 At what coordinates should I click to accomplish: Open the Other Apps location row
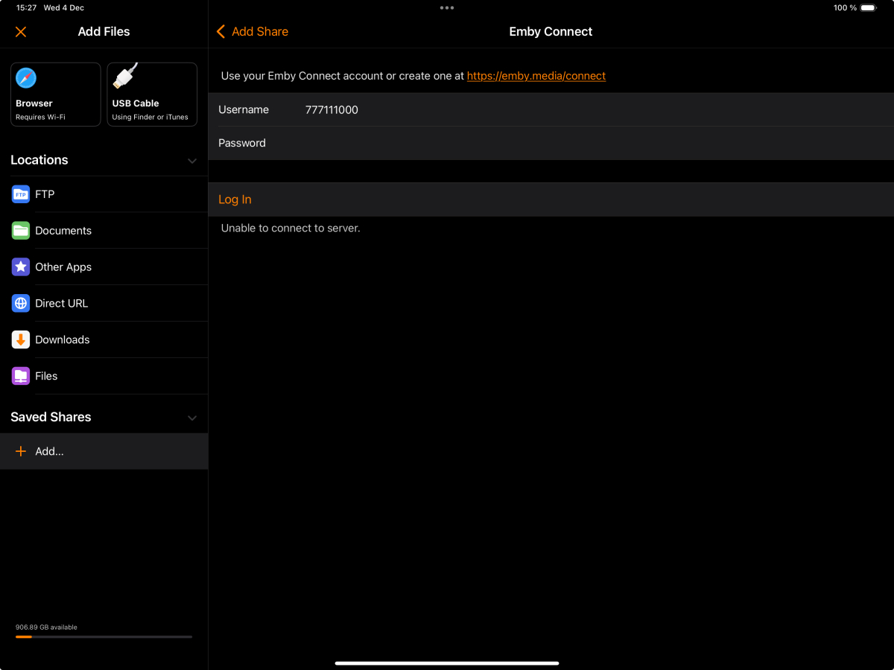104,267
